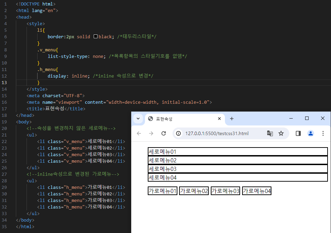Screen dimensions: 331x233
Task: Click the closing </style> tag
Action: tap(37, 89)
